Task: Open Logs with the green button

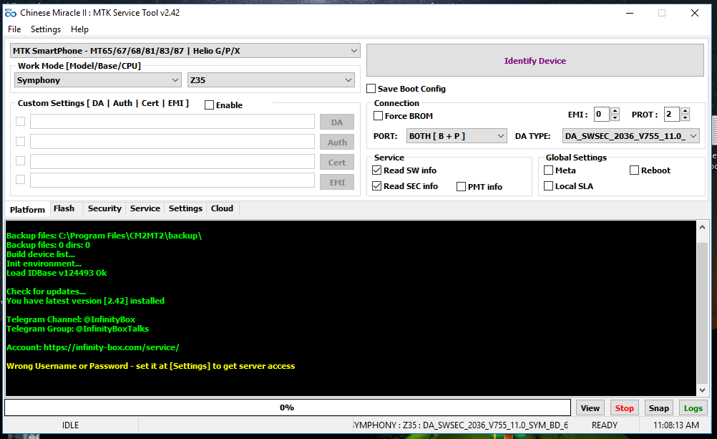Action: [x=693, y=408]
